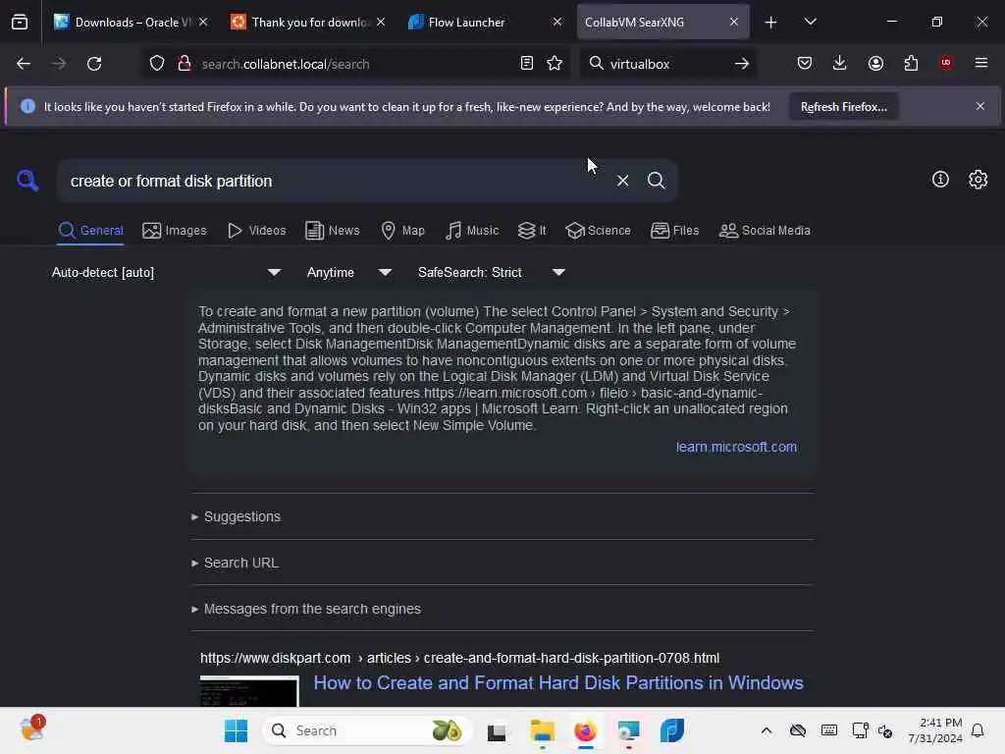Screen dimensions: 1005x754
Task: Open How to Create and Format Hard Disk Partitions result
Action: 558,683
